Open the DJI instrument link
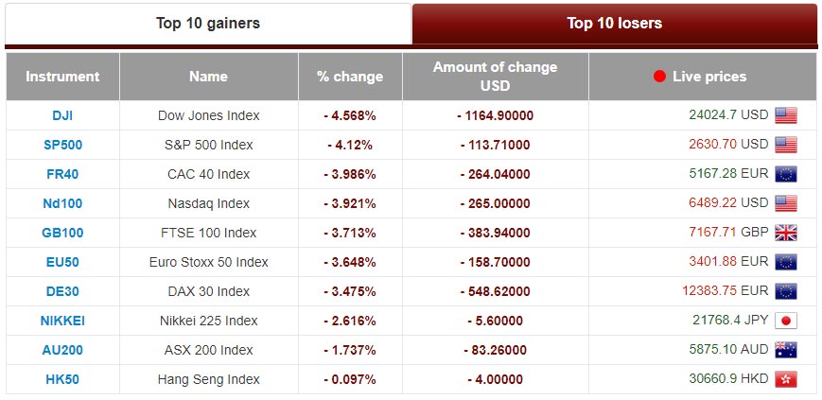 point(62,115)
